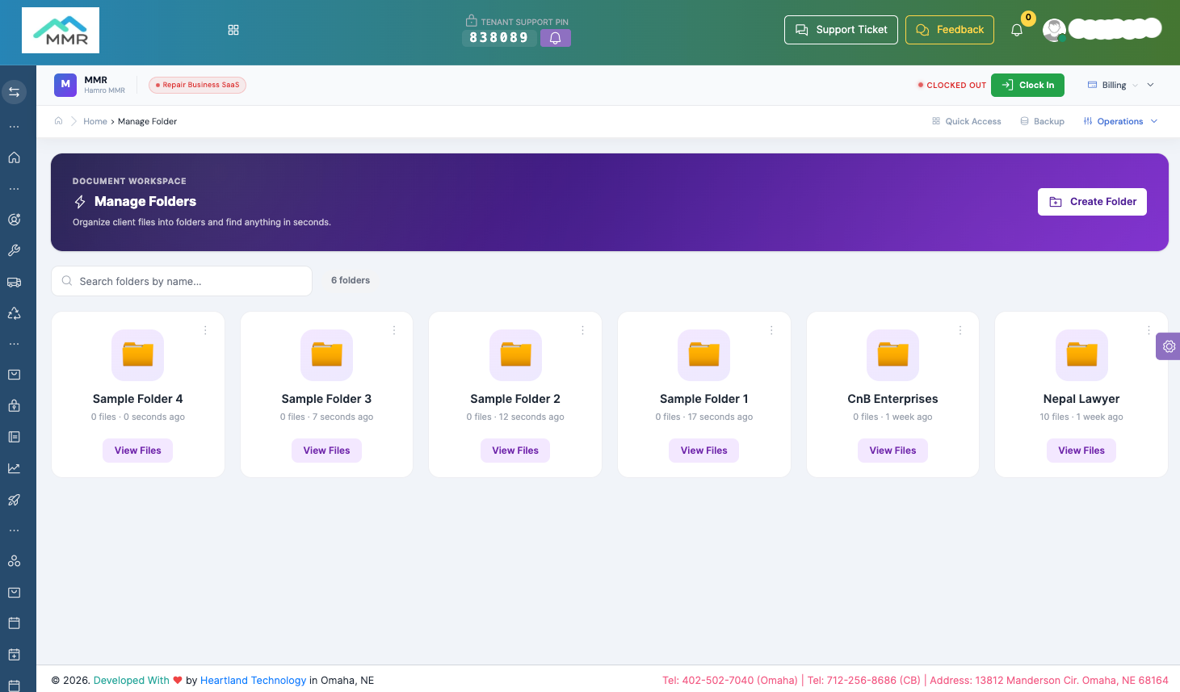Open the apps grid icon in header
Screen dimensions: 1180x692
(233, 30)
